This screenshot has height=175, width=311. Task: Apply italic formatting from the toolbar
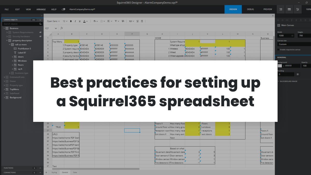(x=75, y=21)
